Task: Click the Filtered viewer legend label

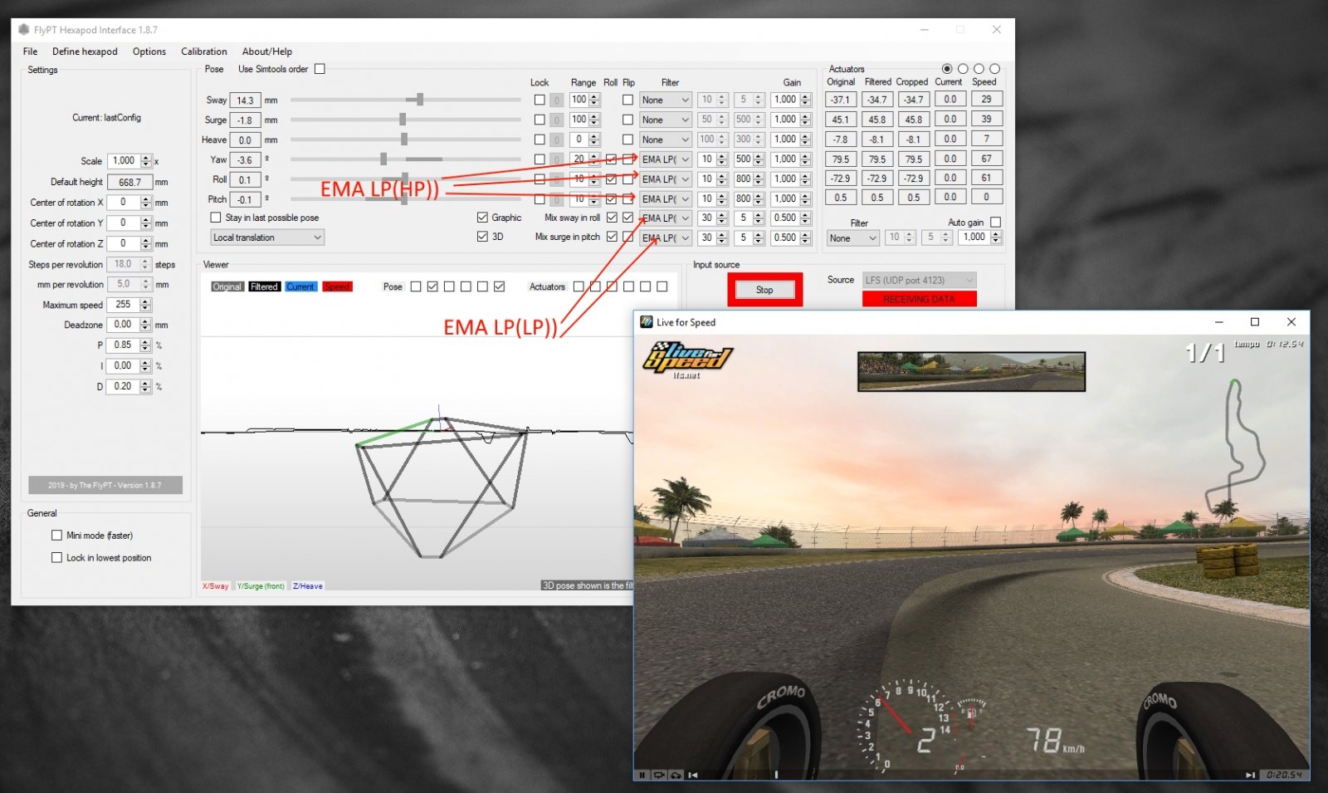Action: click(x=264, y=287)
